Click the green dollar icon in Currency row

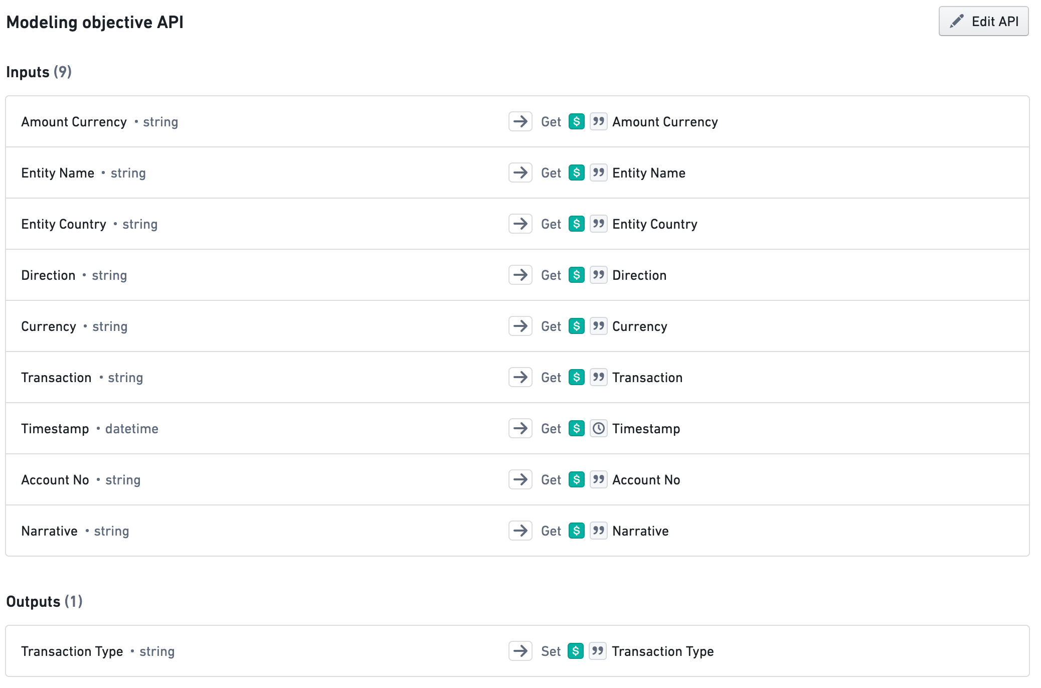coord(576,326)
